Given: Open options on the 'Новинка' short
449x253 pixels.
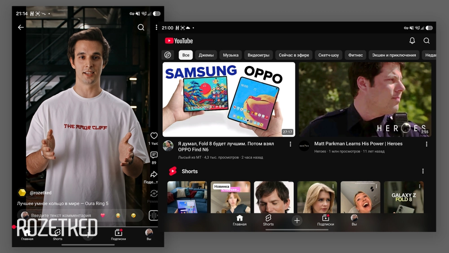Looking at the screenshot, I should pyautogui.click(x=247, y=186).
